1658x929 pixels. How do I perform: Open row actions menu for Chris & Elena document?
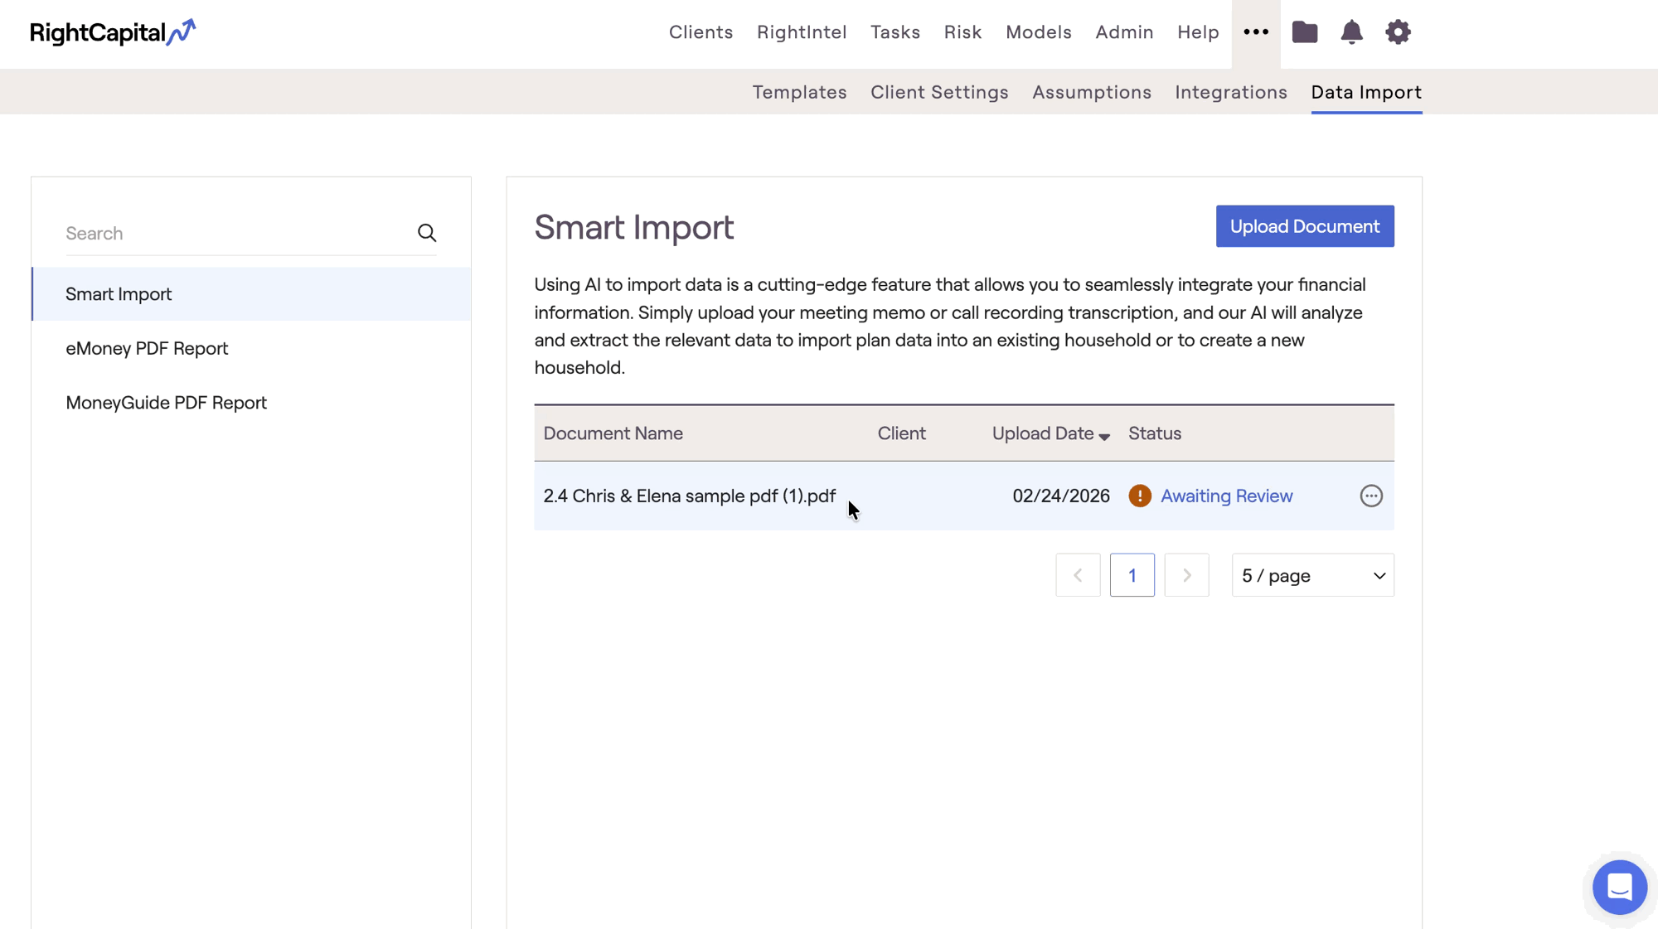point(1371,496)
